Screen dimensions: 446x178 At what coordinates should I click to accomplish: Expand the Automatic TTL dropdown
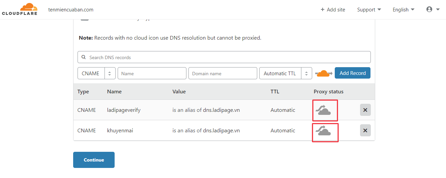point(285,73)
